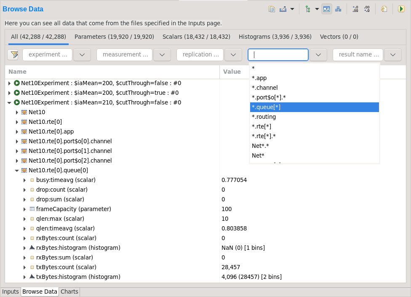Switch to the Histograms tab
This screenshot has height=297, width=411.
[x=275, y=37]
